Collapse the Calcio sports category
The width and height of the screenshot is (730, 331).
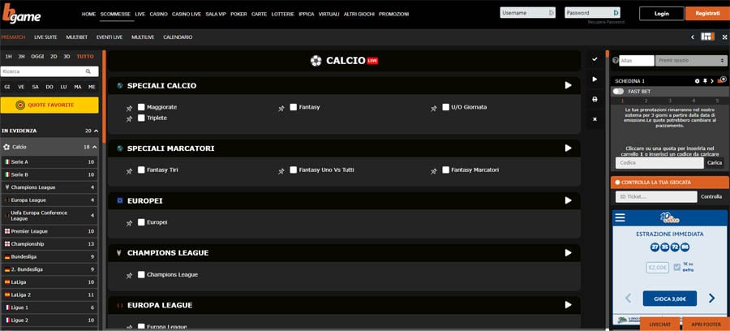click(x=95, y=147)
